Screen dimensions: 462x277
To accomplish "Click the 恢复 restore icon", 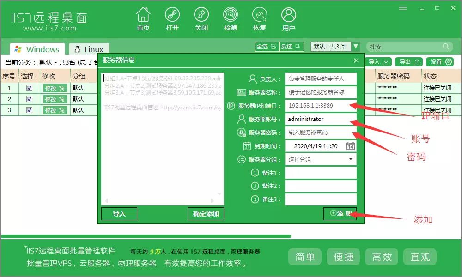I will (x=260, y=19).
